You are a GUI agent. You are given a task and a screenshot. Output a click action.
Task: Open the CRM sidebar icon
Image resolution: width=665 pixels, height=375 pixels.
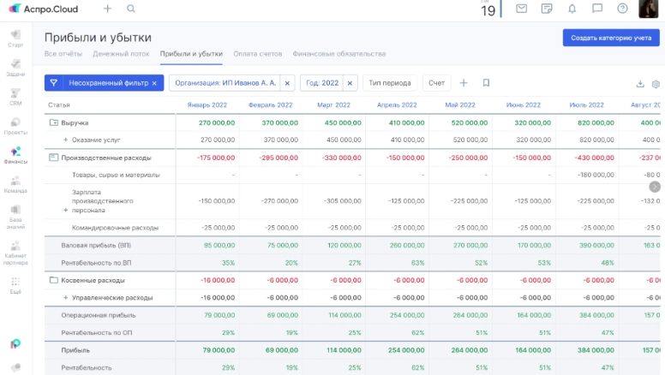[15, 96]
